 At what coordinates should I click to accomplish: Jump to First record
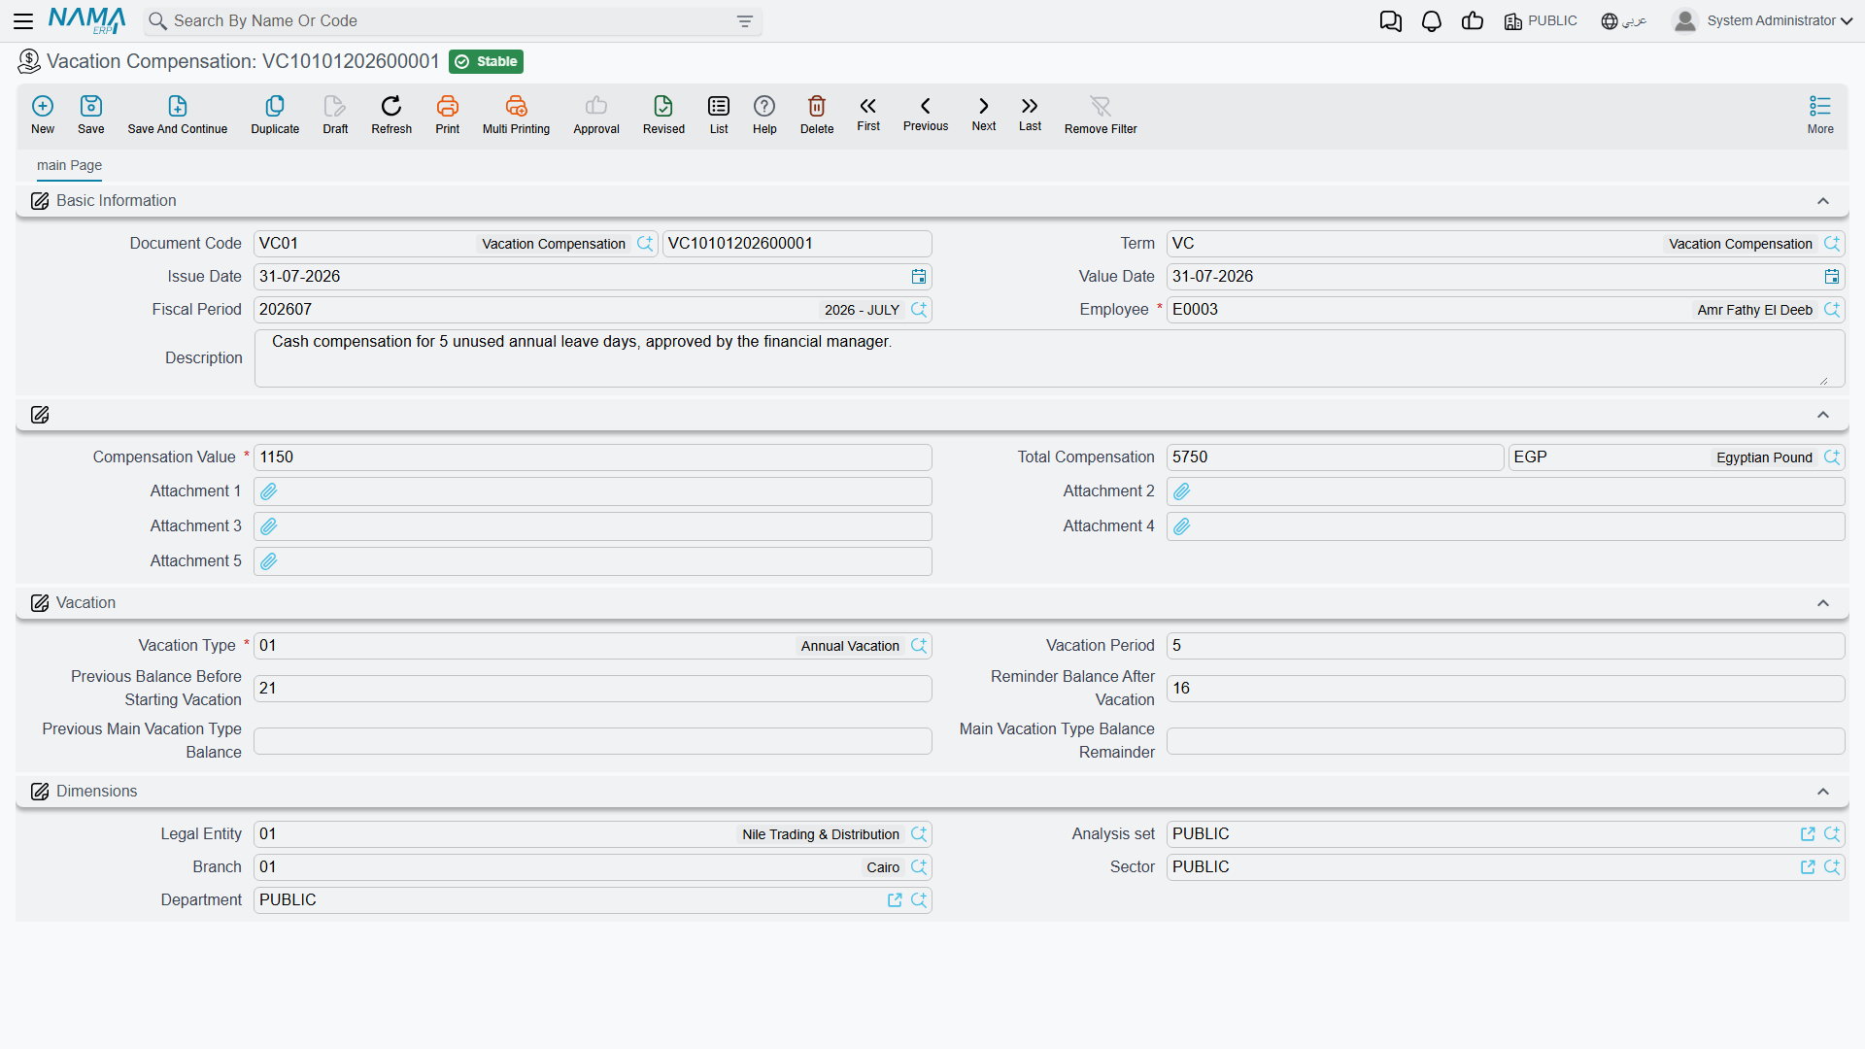(868, 114)
